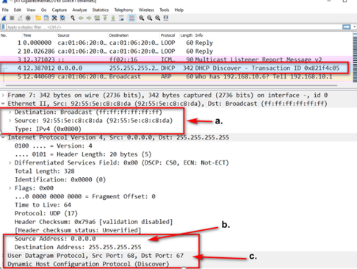The width and height of the screenshot is (357, 269).
Task: Select the Multicast Listener Report packet
Action: [x=176, y=60]
